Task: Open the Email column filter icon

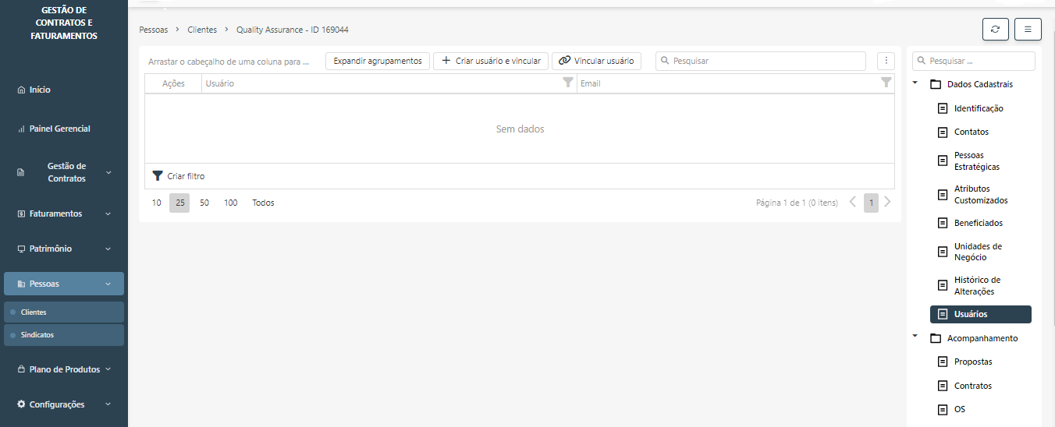Action: [x=886, y=83]
